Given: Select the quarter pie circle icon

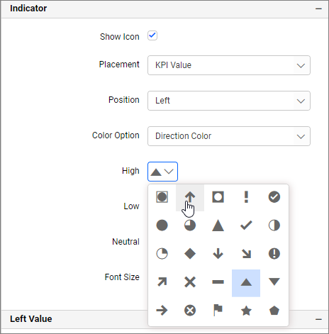Looking at the screenshot, I should (x=162, y=254).
